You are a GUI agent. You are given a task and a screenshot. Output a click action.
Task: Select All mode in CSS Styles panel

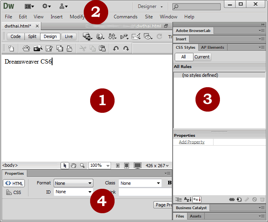[x=183, y=57]
